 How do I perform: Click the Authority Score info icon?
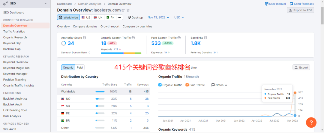(x=84, y=38)
